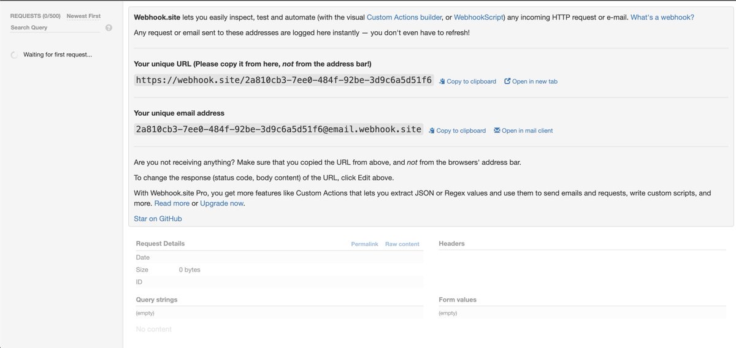
Task: Click Copy to clipboard for unique URL
Action: (x=471, y=81)
